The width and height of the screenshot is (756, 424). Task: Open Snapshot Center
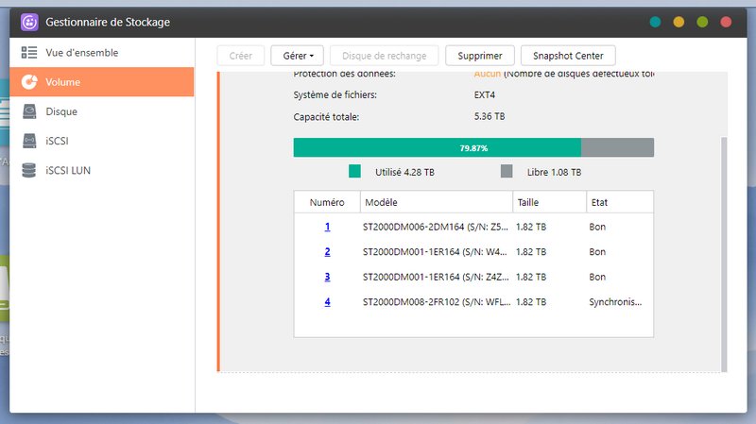(x=568, y=56)
